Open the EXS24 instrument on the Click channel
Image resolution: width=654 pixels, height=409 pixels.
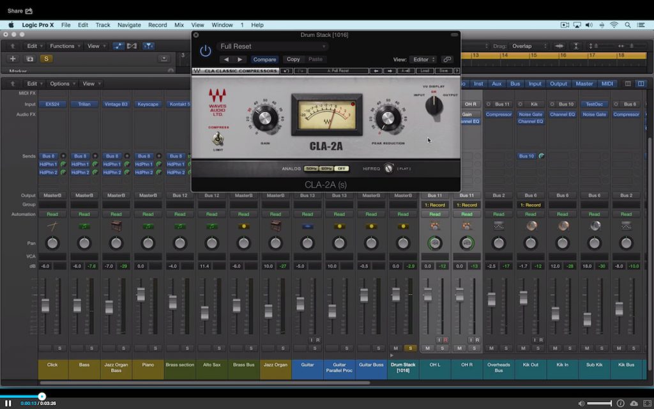click(52, 104)
